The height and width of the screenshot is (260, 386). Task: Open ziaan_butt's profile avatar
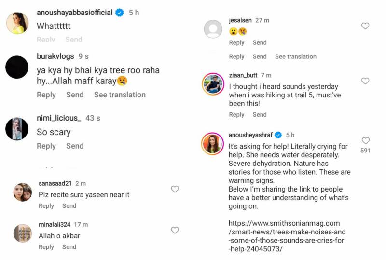coord(213,84)
